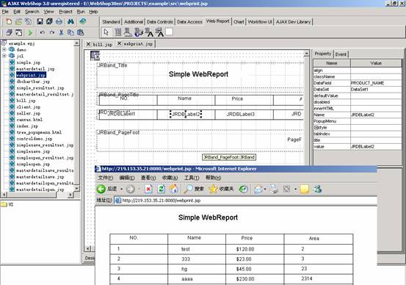Expand the jcl folder in project tree
The height and width of the screenshot is (285, 406).
pos(4,56)
